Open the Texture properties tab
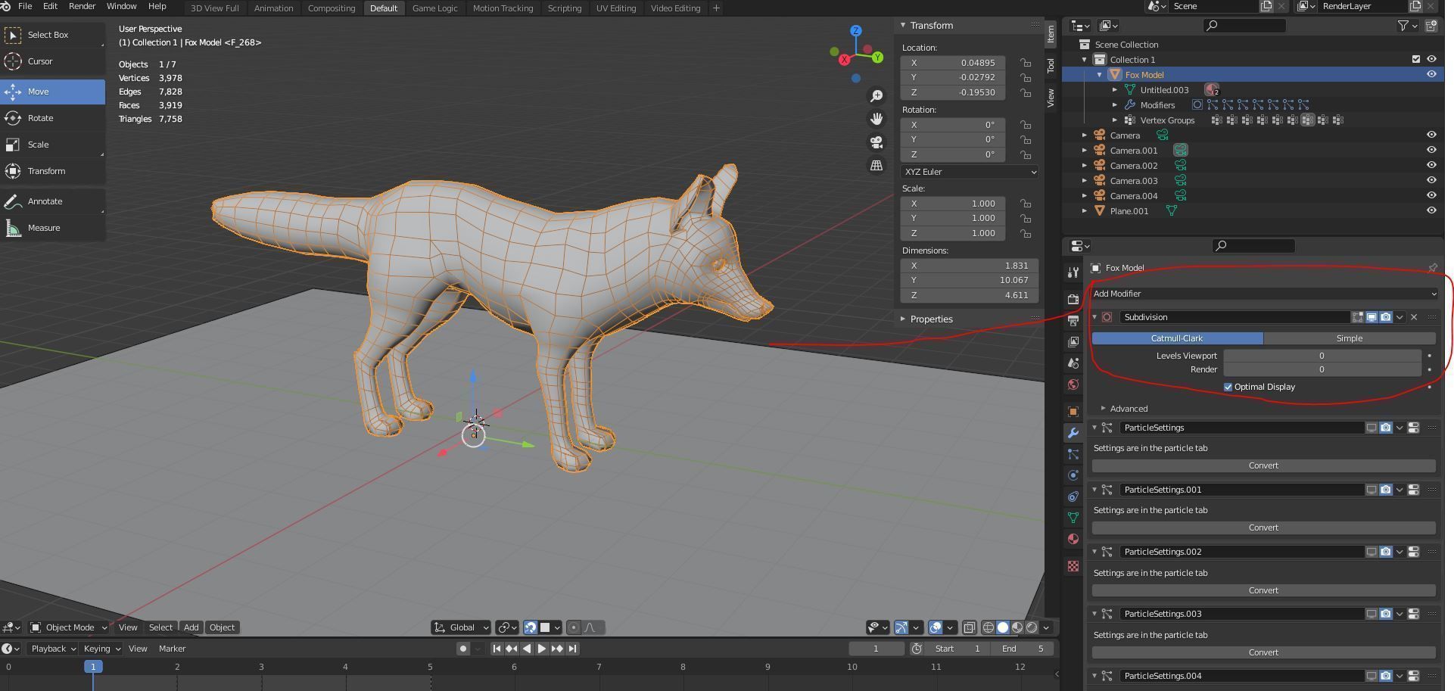The height and width of the screenshot is (691, 1454). click(x=1073, y=566)
